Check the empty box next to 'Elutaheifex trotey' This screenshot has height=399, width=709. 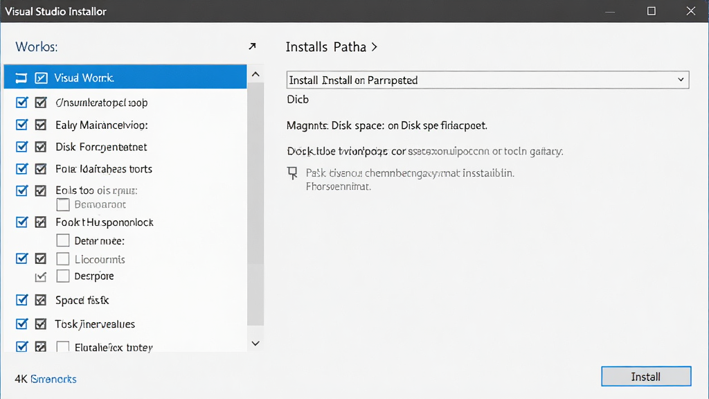click(x=63, y=347)
